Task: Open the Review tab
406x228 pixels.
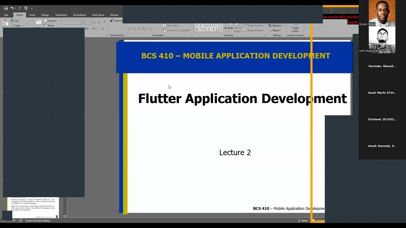Action: tap(114, 15)
